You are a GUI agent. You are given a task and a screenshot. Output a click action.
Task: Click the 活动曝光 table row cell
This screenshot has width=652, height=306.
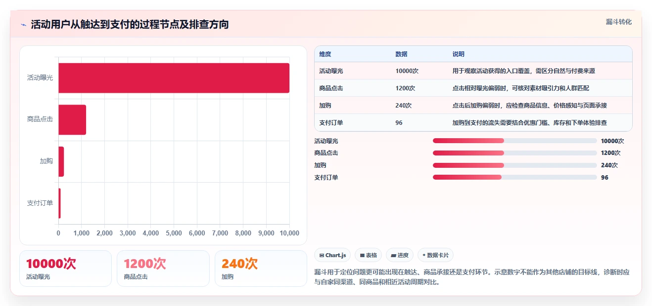(331, 71)
